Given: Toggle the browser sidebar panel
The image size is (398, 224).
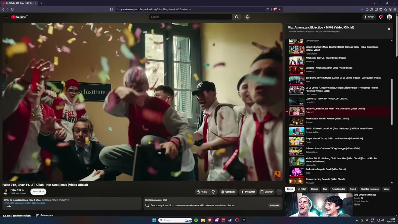Looking at the screenshot, I should pyautogui.click(x=376, y=9).
